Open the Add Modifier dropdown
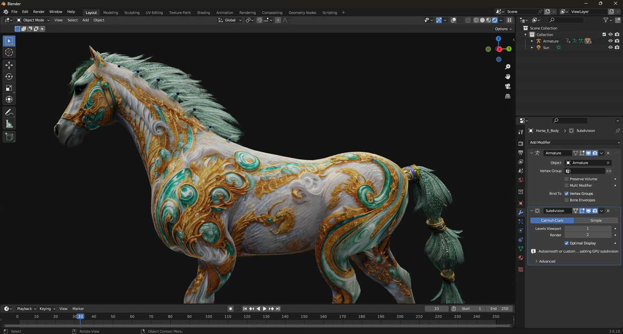Screen dimensions: 623x334 coord(575,142)
